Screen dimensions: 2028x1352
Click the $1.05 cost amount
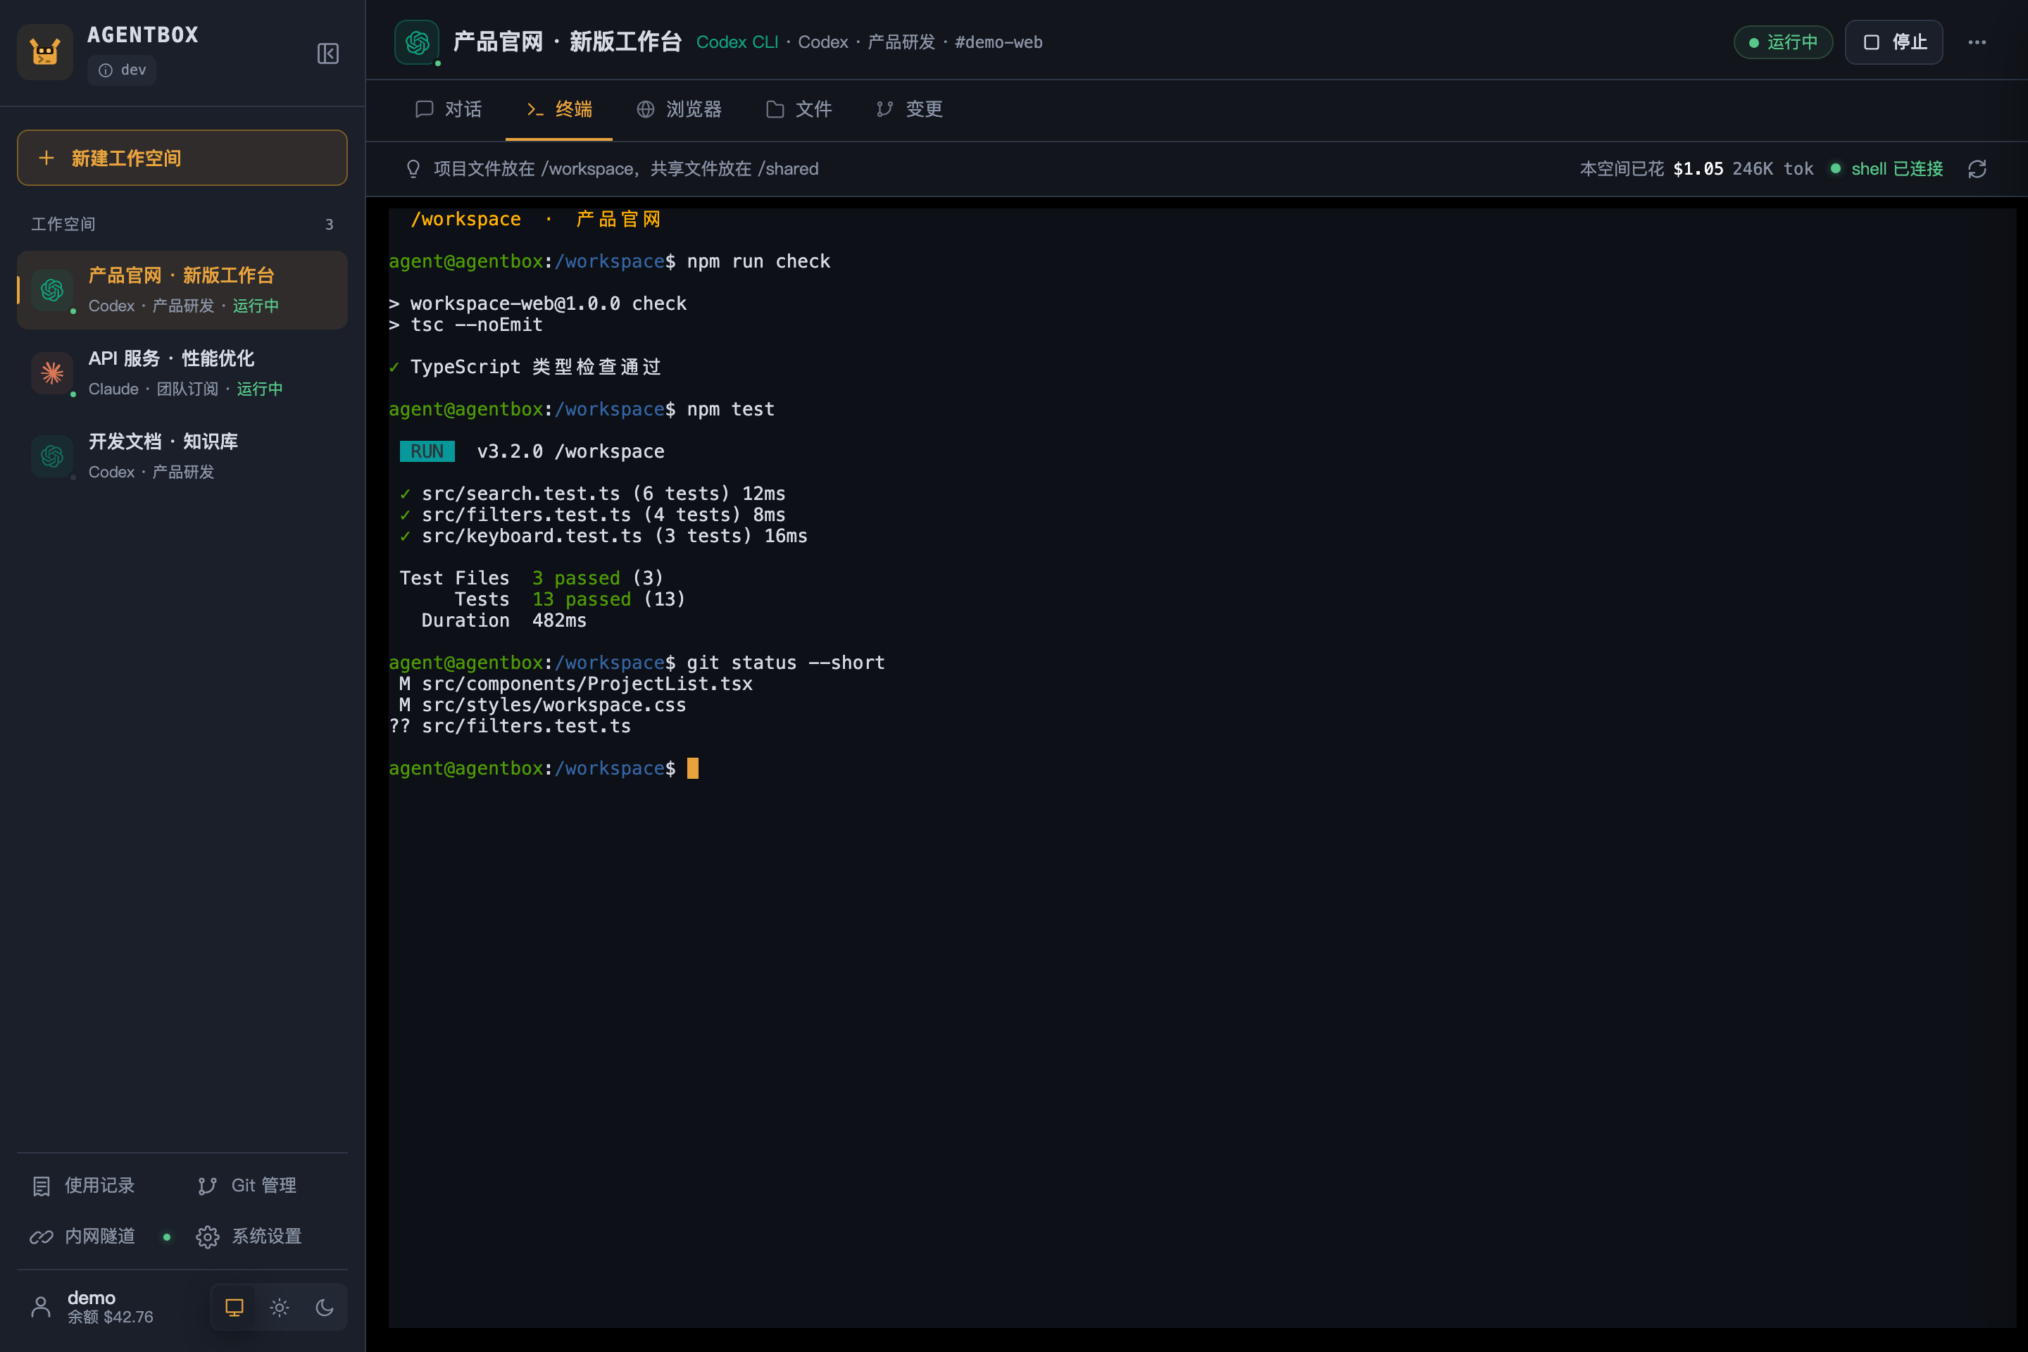coord(1698,169)
